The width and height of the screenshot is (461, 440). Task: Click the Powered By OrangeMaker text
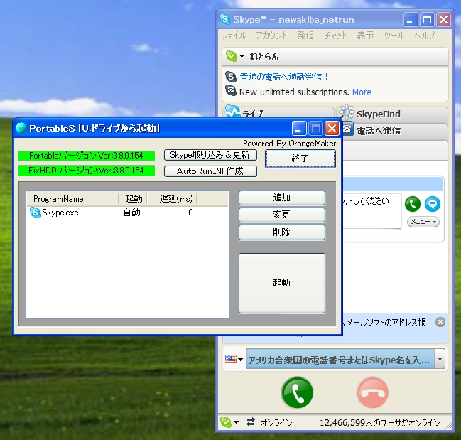pyautogui.click(x=289, y=144)
